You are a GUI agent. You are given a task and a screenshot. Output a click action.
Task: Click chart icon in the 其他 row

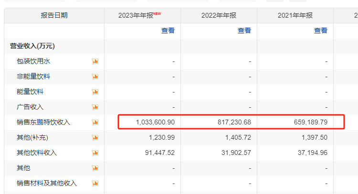[x=95, y=168]
